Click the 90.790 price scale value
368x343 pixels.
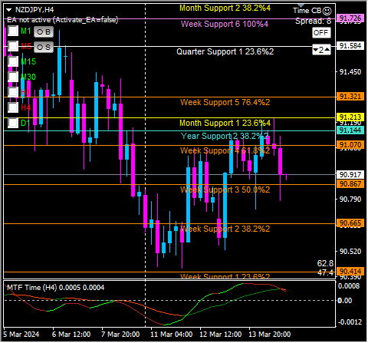350,199
